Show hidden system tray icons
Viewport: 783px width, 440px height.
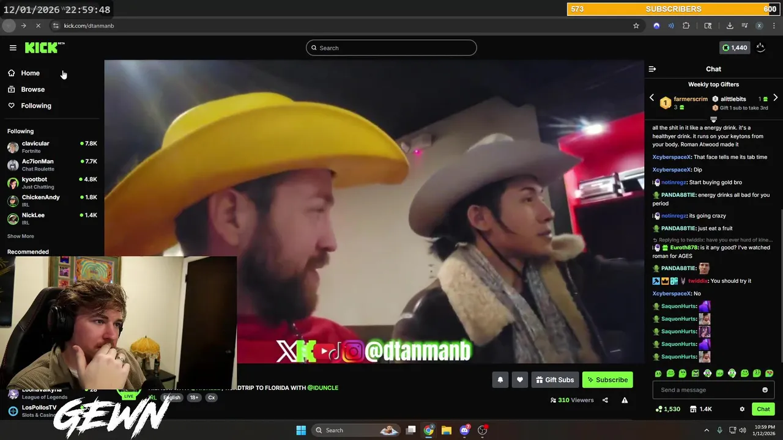coord(707,430)
